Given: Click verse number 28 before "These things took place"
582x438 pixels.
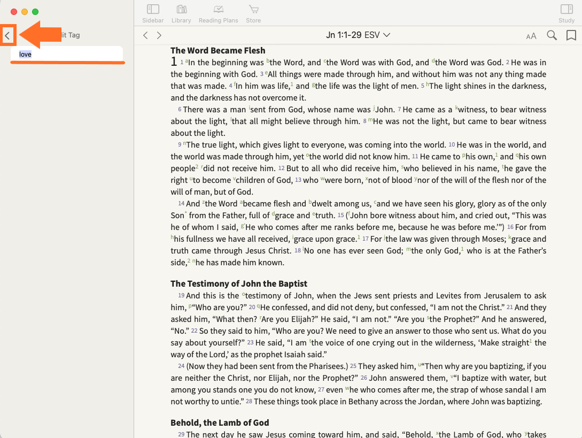Looking at the screenshot, I should pos(249,402).
